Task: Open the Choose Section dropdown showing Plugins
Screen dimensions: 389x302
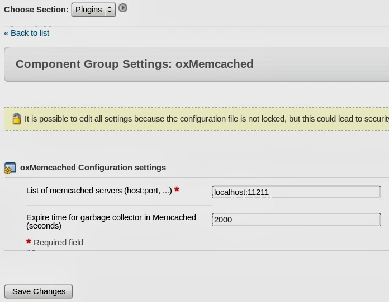Action: coord(93,10)
